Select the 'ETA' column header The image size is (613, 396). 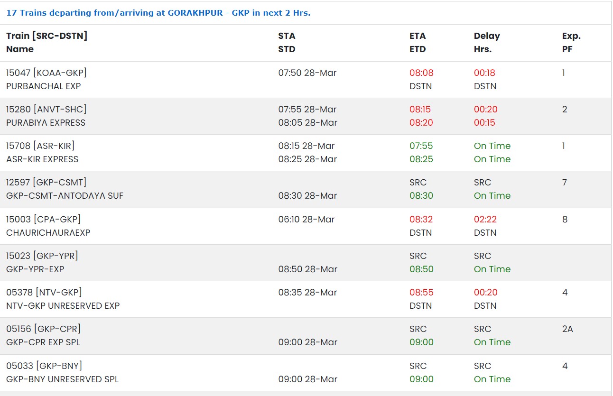coord(418,36)
